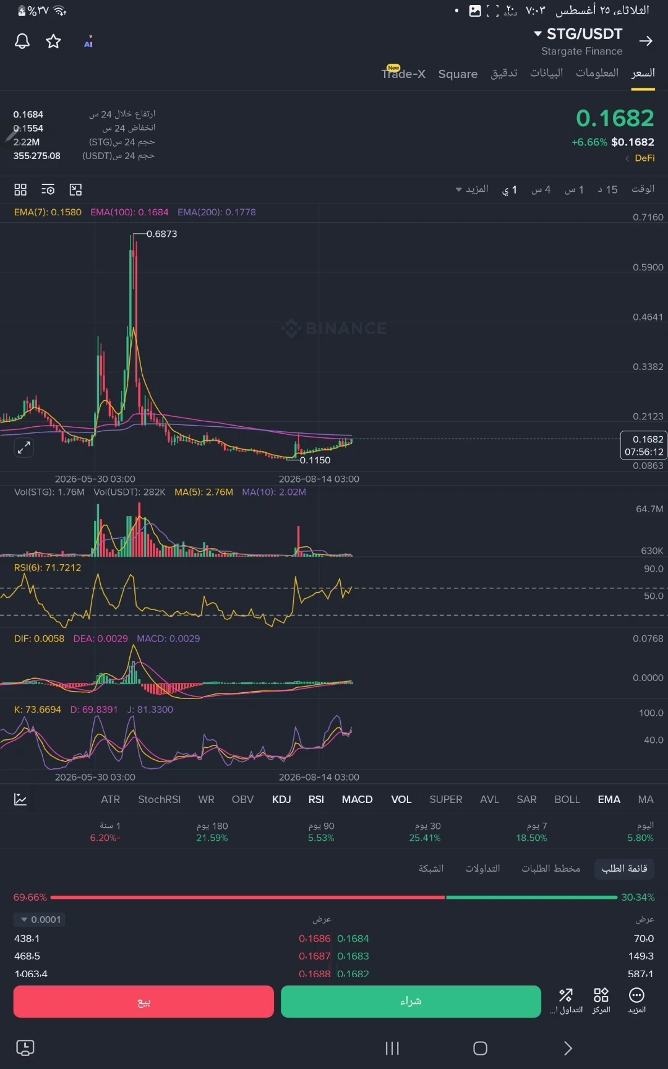This screenshot has height=1069, width=668.
Task: Select the 4 hour timeframe
Action: coord(541,189)
